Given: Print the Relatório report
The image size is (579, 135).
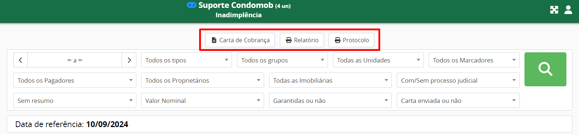Looking at the screenshot, I should [x=302, y=40].
